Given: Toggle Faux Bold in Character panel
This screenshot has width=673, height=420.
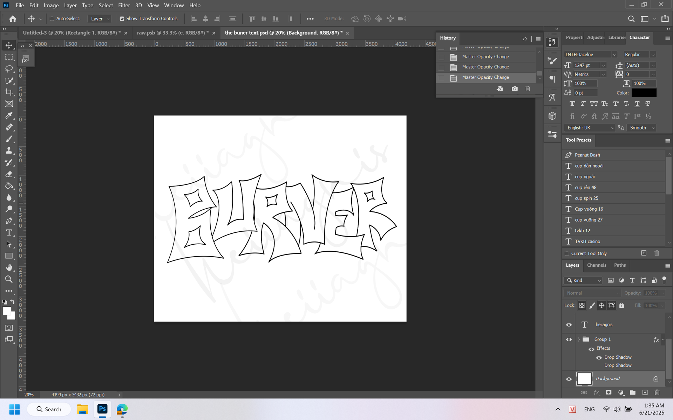Looking at the screenshot, I should click(x=572, y=104).
